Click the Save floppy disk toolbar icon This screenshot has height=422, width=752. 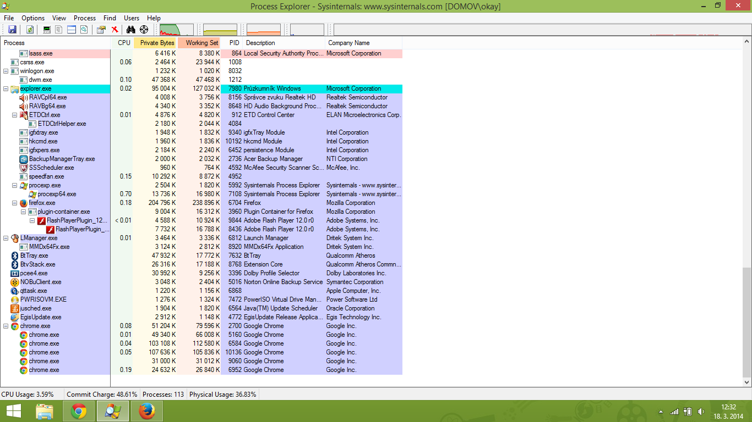click(12, 30)
